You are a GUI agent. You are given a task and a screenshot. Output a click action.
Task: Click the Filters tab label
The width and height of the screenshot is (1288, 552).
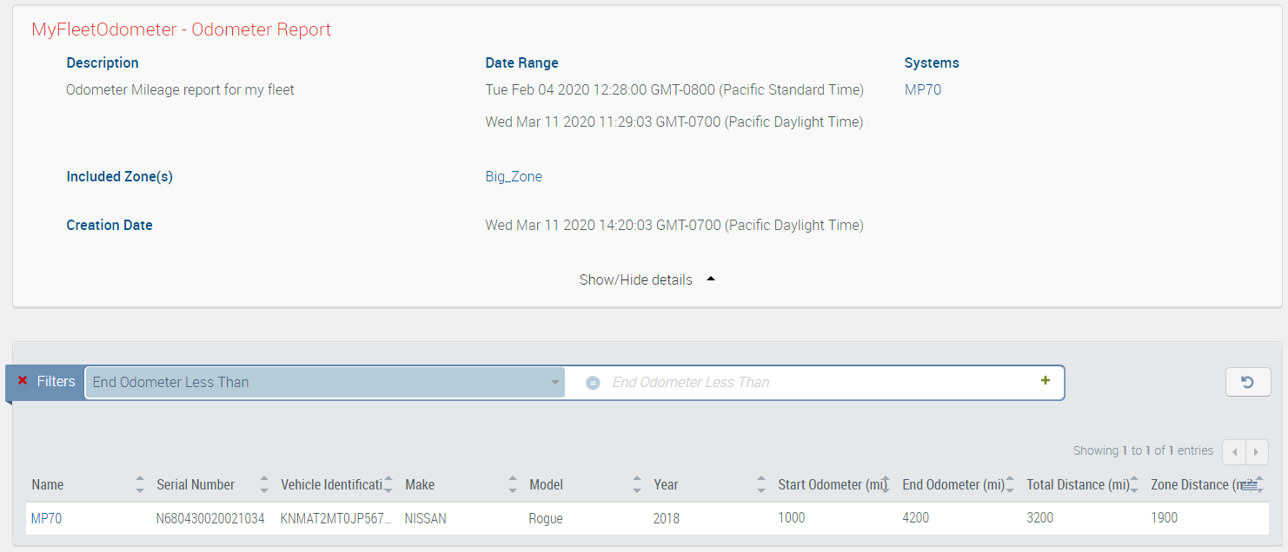click(x=56, y=382)
